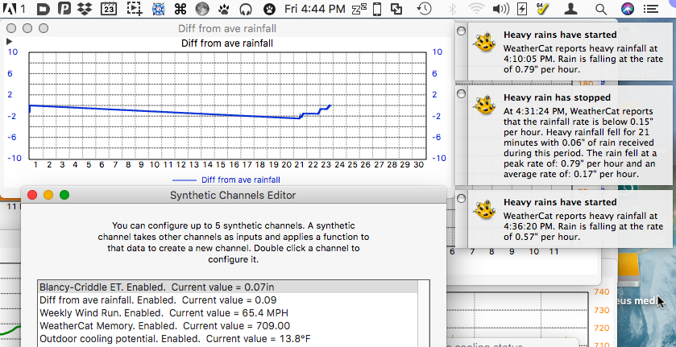The height and width of the screenshot is (347, 676).
Task: Open the round black paw menu icon
Action: pos(269,8)
